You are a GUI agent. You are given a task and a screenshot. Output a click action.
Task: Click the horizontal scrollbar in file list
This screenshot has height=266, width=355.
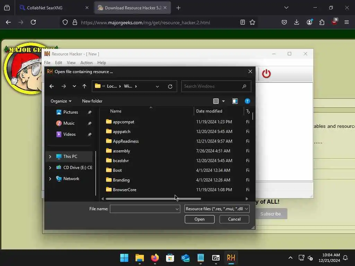153,199
